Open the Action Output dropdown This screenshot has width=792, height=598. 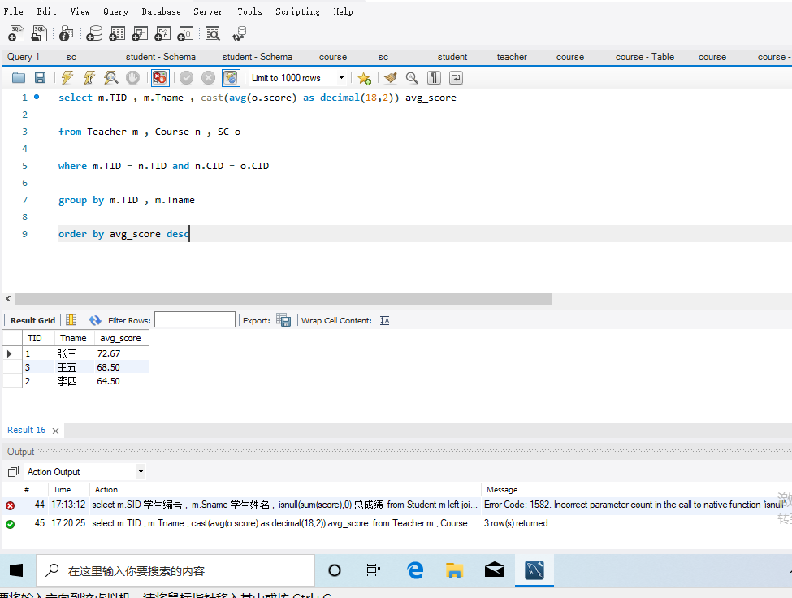[x=138, y=471]
